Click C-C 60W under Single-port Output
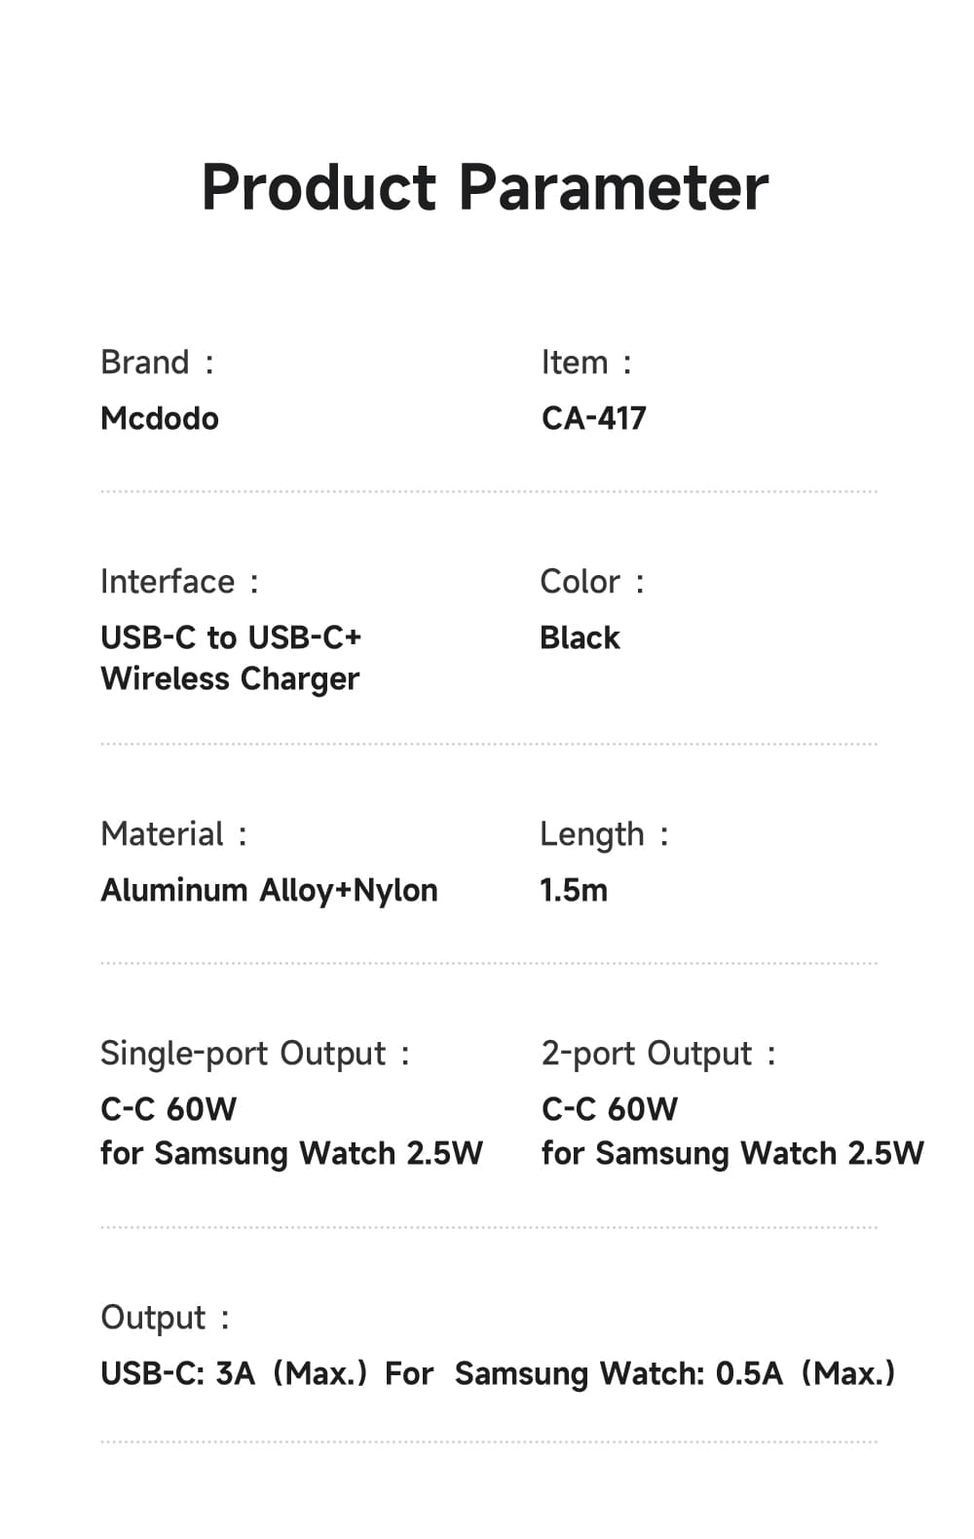The height and width of the screenshot is (1539, 974). pyautogui.click(x=169, y=1109)
